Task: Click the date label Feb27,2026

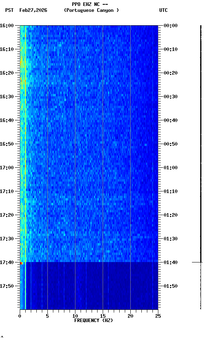Action: click(33, 10)
